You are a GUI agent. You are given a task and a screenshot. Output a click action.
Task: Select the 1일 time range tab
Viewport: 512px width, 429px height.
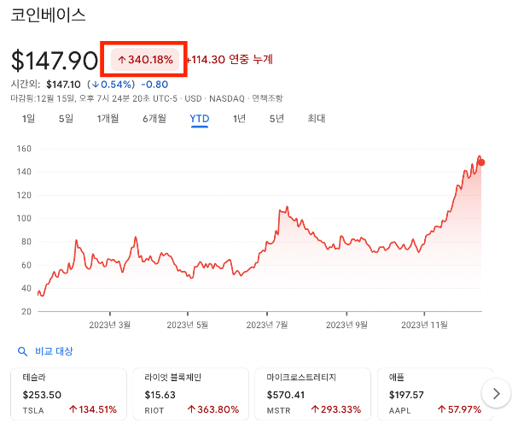[28, 119]
